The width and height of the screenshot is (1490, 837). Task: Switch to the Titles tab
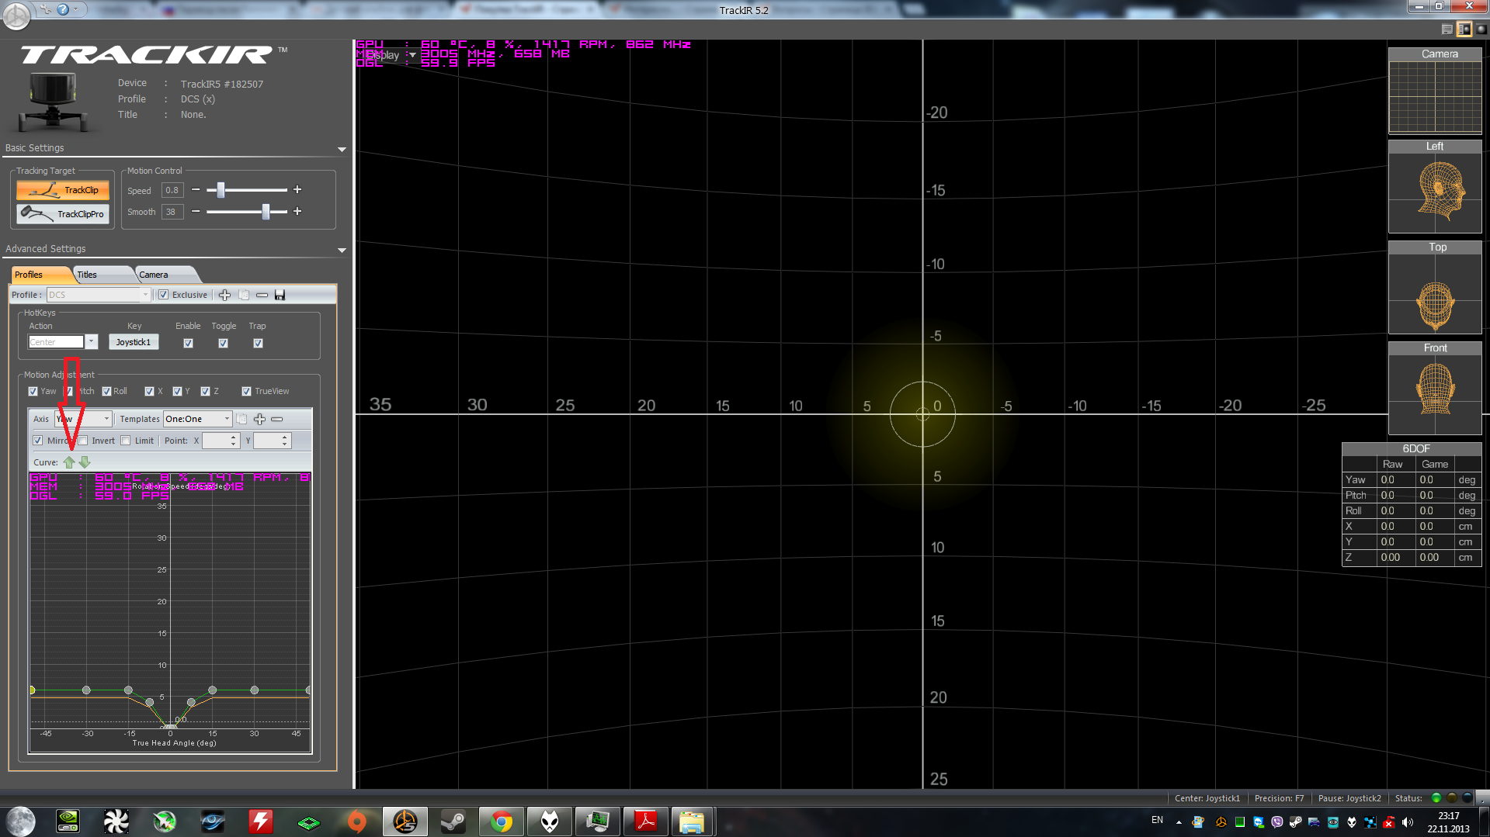tap(87, 275)
